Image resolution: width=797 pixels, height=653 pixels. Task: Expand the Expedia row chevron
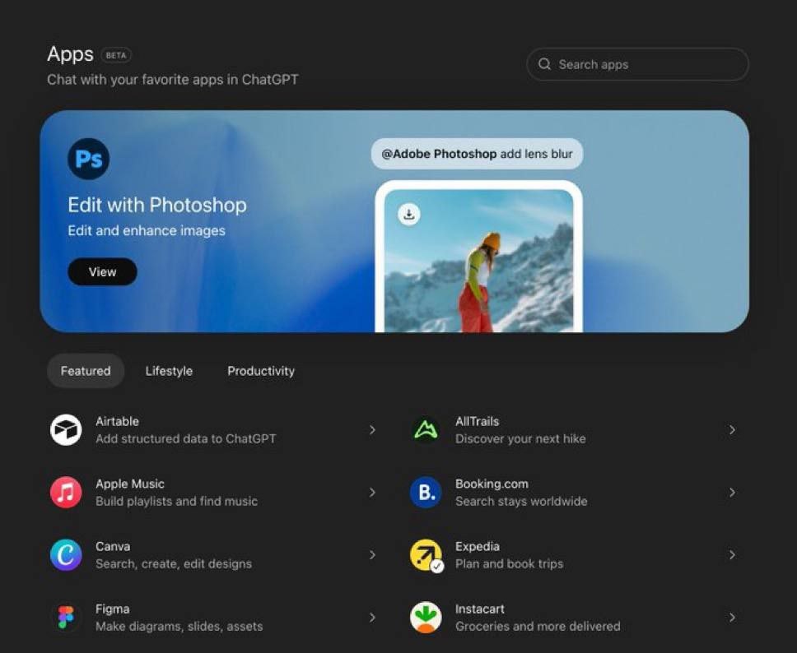click(x=733, y=555)
